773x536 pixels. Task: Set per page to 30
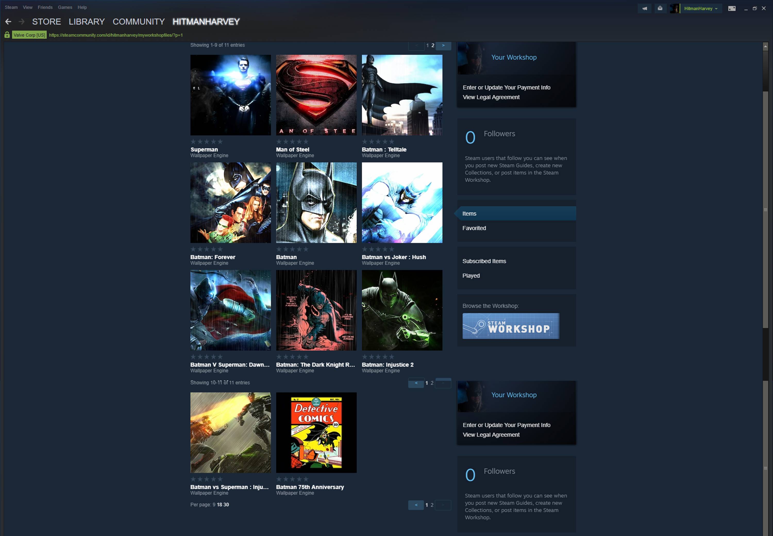tap(226, 505)
